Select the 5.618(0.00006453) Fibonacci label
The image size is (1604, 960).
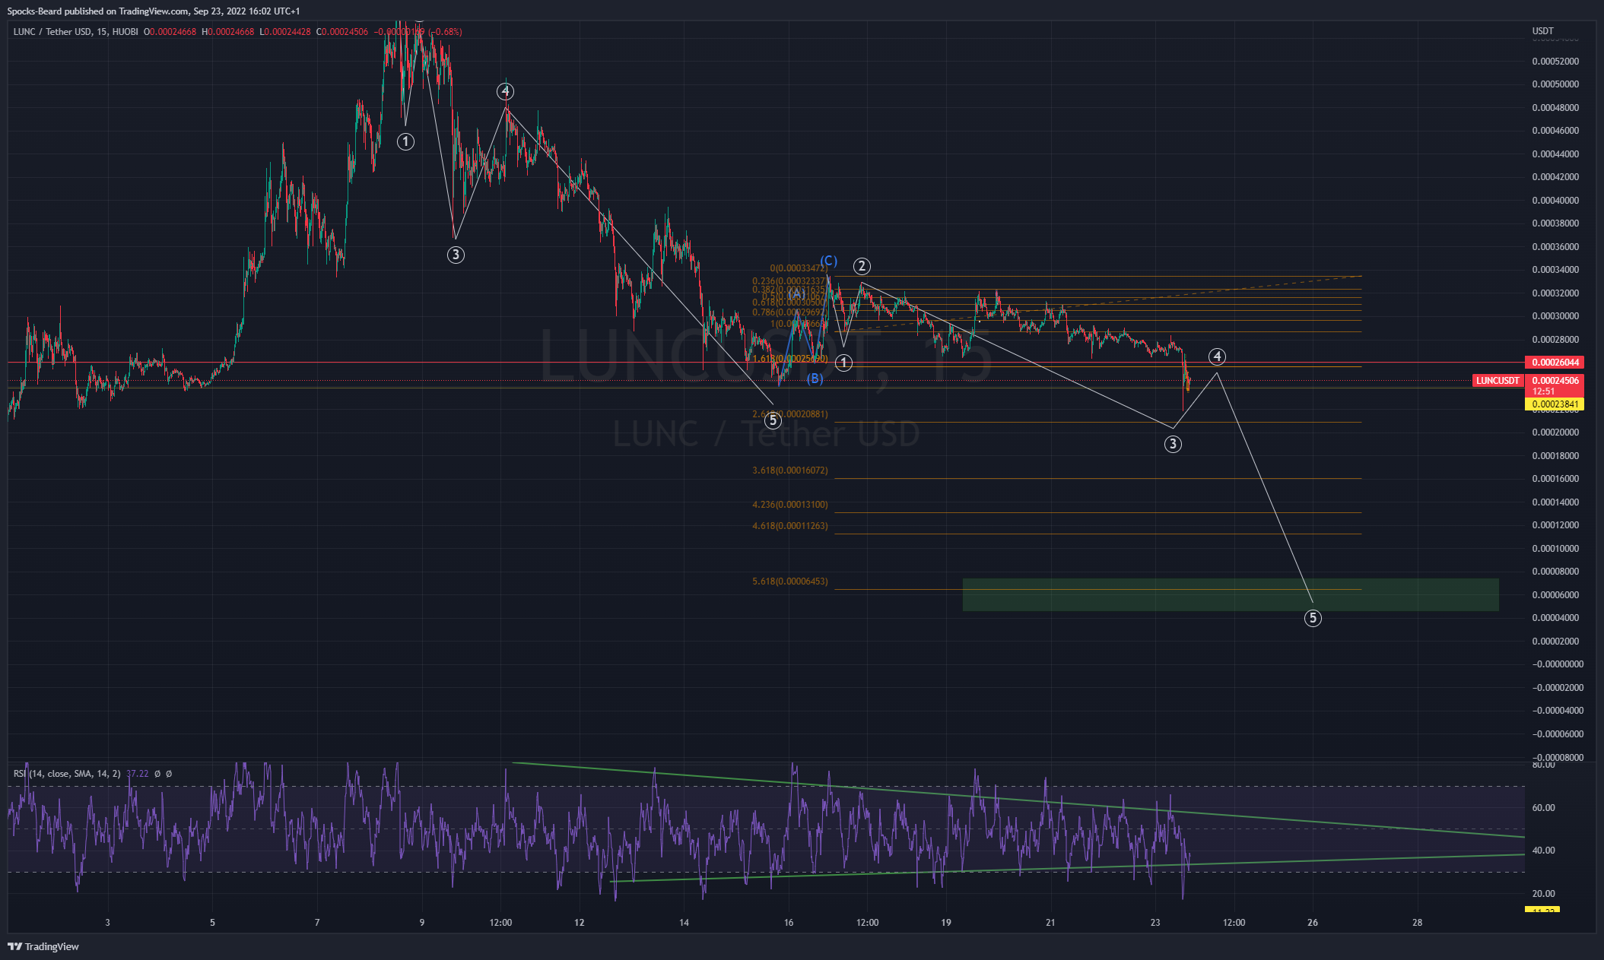(790, 581)
